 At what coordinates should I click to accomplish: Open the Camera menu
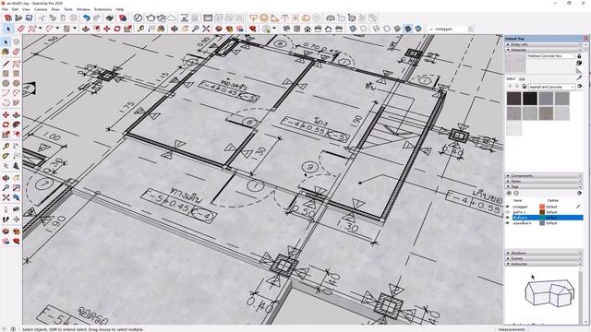click(x=41, y=9)
